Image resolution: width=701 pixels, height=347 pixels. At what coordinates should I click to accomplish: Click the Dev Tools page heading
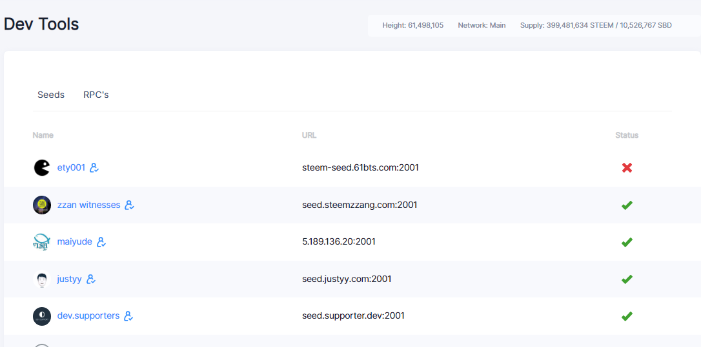tap(41, 24)
